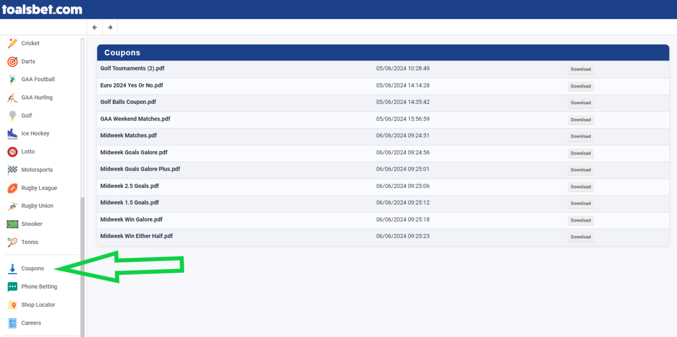Open the Phone Betting chat icon
Image resolution: width=677 pixels, height=337 pixels.
click(x=12, y=287)
